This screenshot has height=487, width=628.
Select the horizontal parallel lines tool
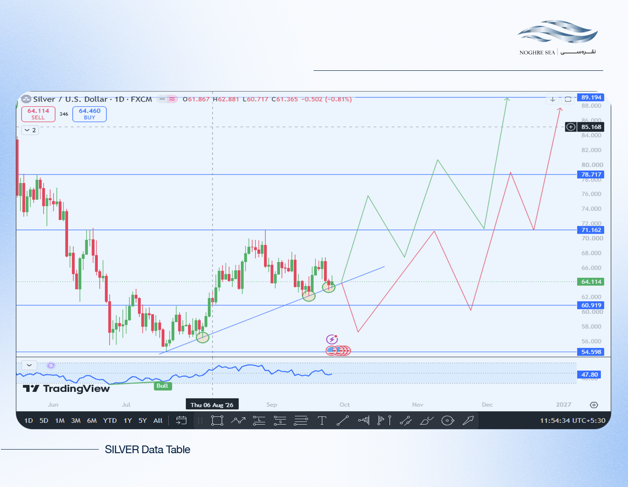[x=301, y=421]
